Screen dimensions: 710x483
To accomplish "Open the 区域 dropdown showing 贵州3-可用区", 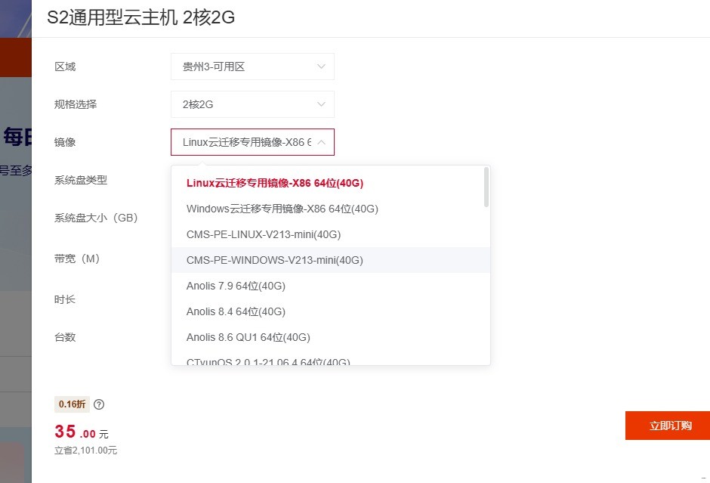I will click(x=252, y=67).
